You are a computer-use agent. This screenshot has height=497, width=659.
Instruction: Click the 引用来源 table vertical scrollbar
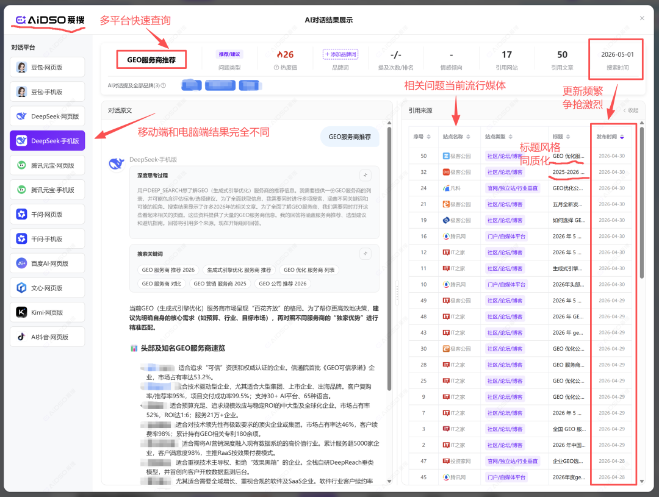click(642, 203)
